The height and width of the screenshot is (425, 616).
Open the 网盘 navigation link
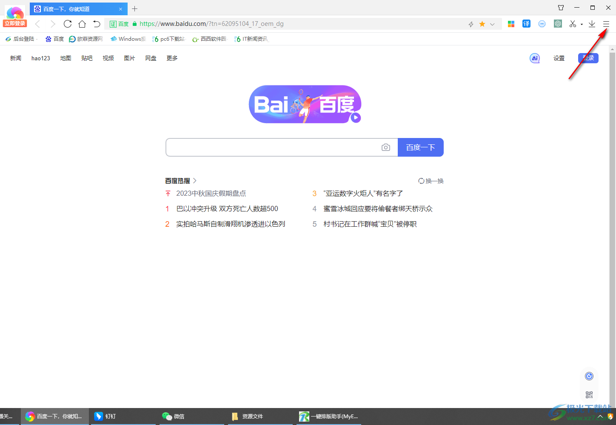pyautogui.click(x=151, y=58)
